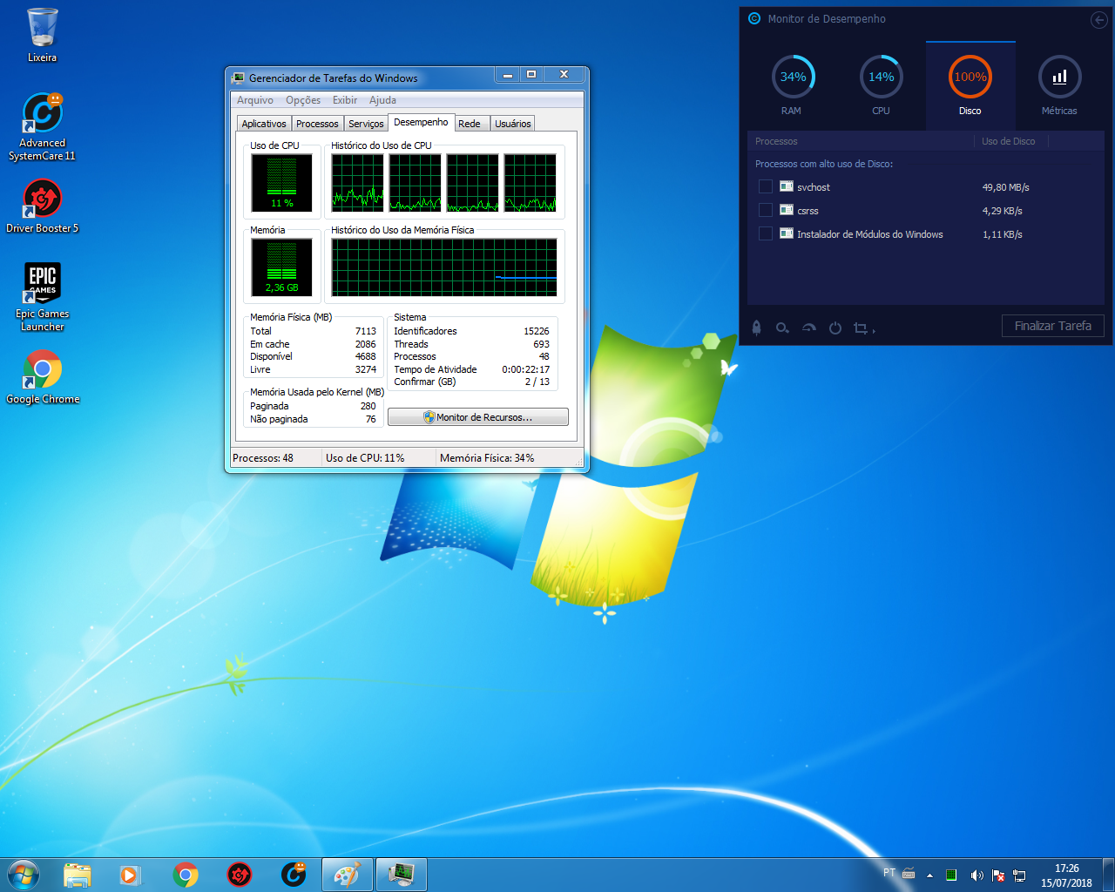
Task: Select the Desempenho tab
Action: (421, 123)
